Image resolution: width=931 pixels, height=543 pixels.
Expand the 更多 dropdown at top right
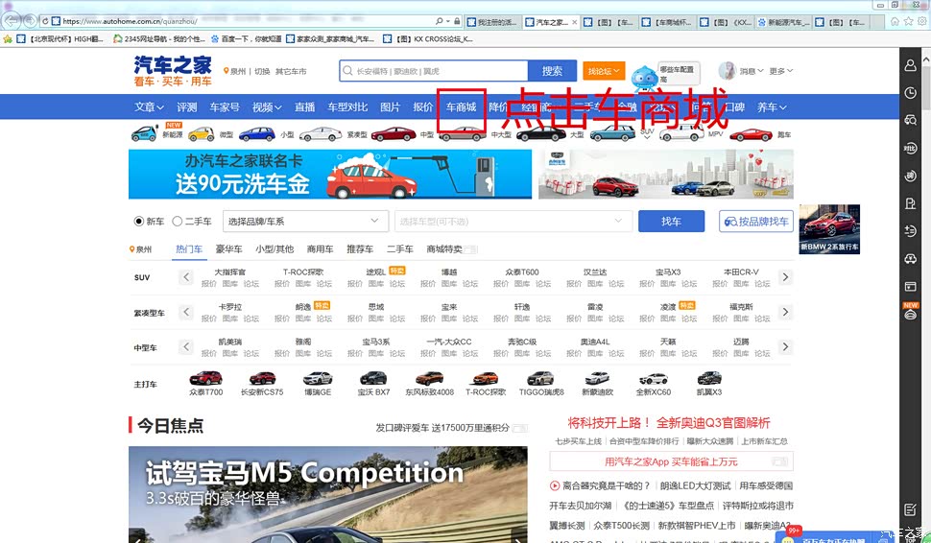(x=780, y=71)
